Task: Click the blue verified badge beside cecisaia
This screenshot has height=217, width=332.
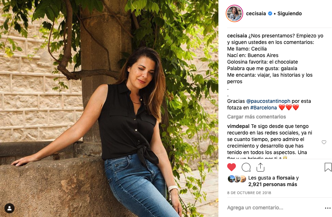Action: coord(270,13)
